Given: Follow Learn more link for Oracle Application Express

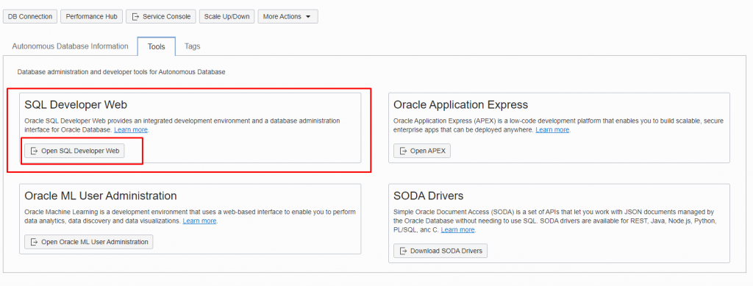Looking at the screenshot, I should (552, 130).
